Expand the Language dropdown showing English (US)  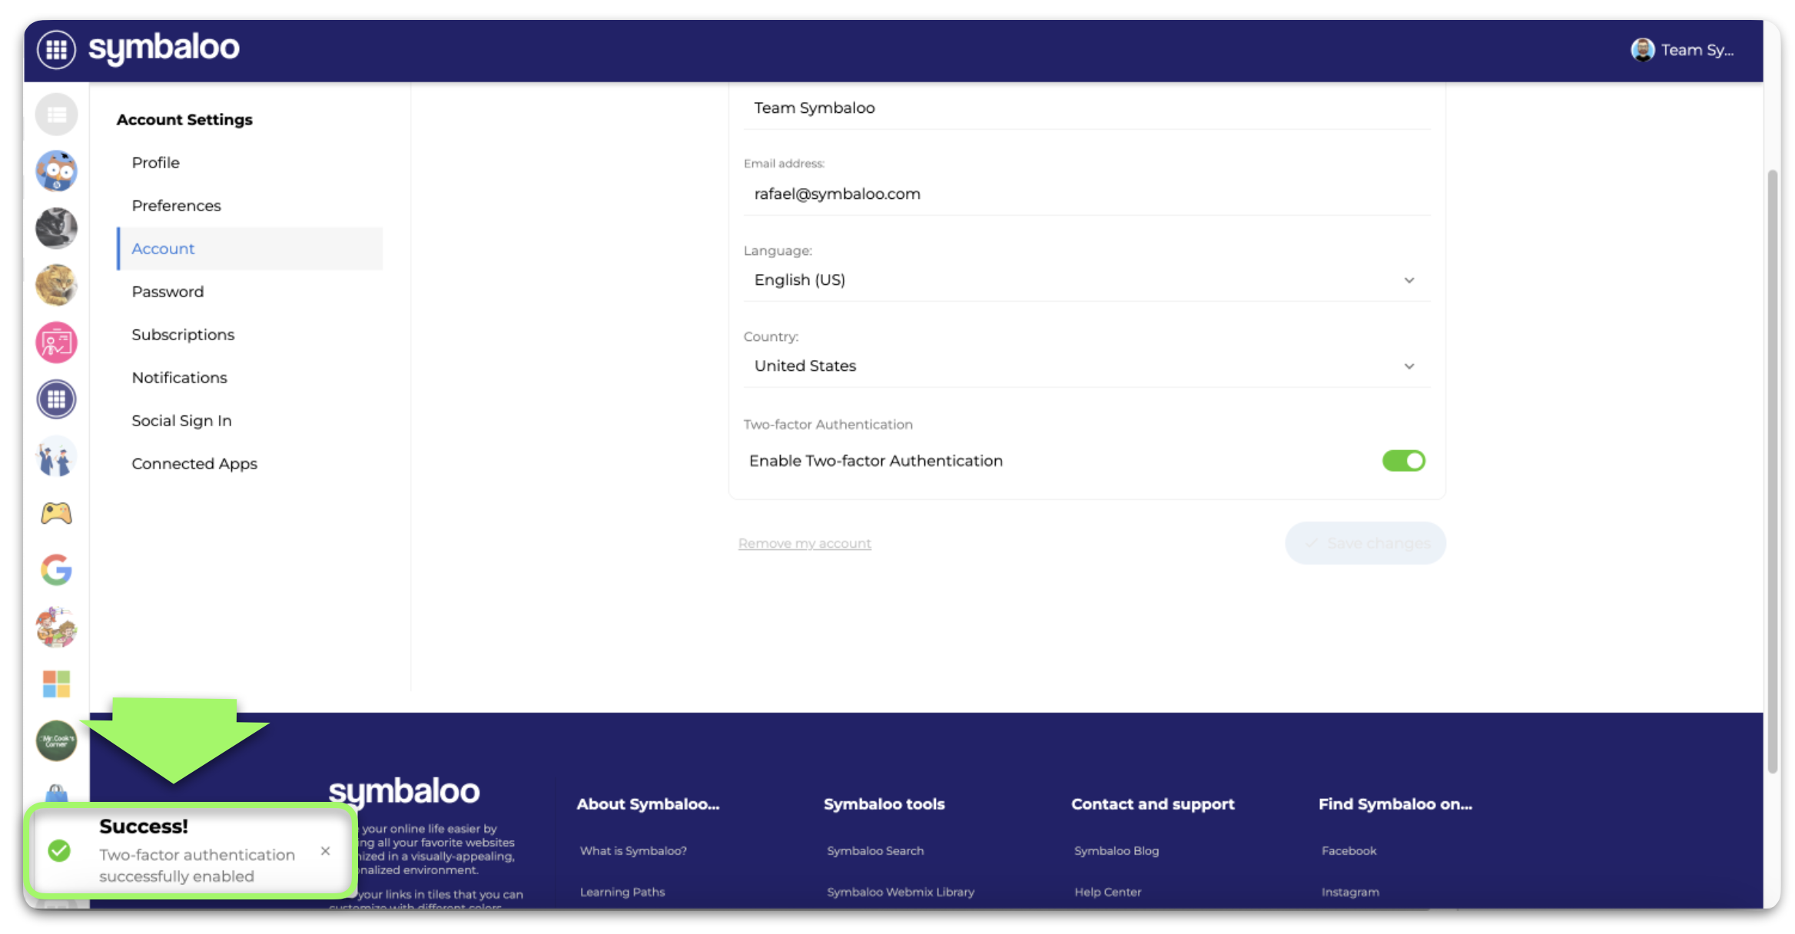tap(1087, 280)
